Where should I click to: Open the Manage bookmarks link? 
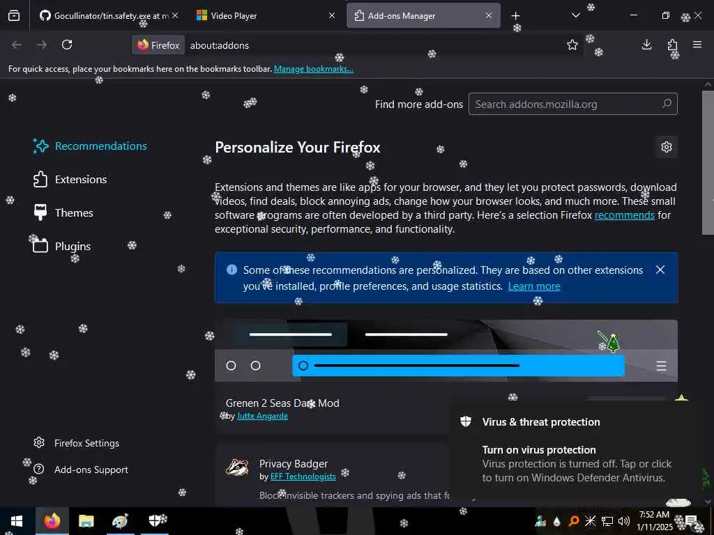tap(313, 69)
